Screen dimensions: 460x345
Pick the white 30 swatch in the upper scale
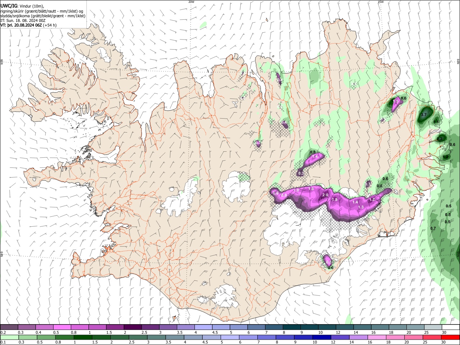(x=450, y=327)
